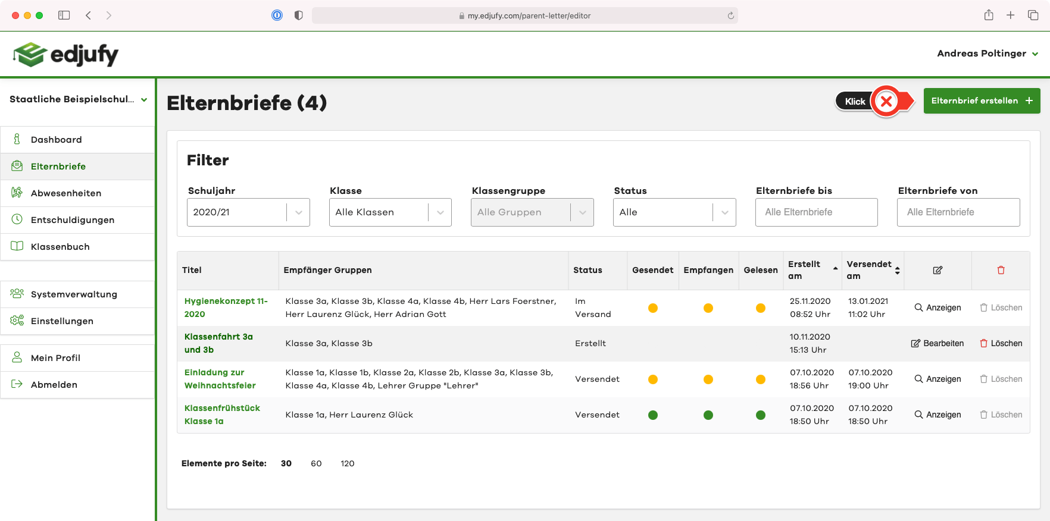Click the Elternbrief erstellen button

coord(982,101)
